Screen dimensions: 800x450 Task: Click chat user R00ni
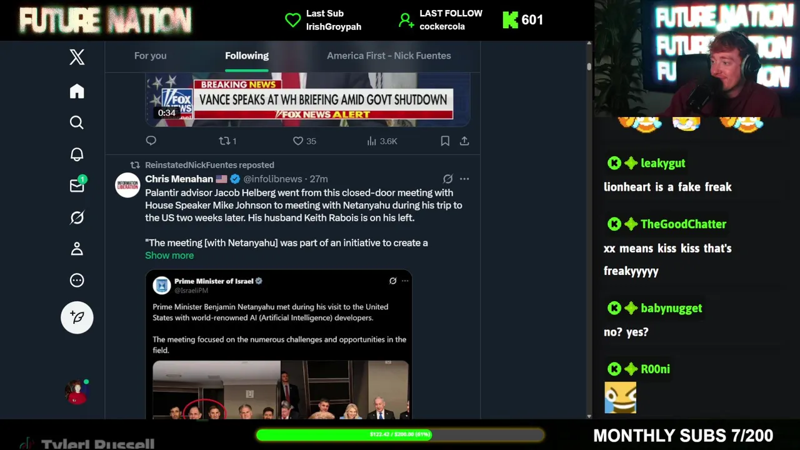(x=655, y=369)
